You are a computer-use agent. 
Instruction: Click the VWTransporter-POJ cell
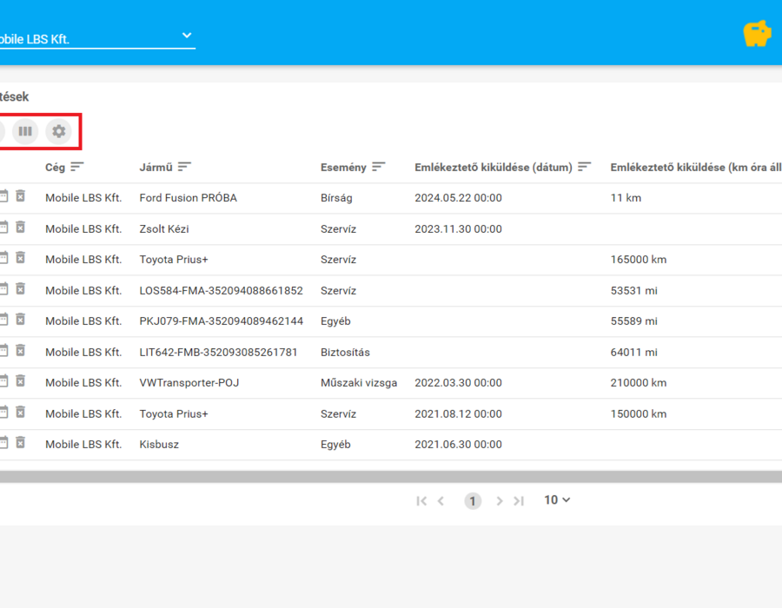(189, 383)
